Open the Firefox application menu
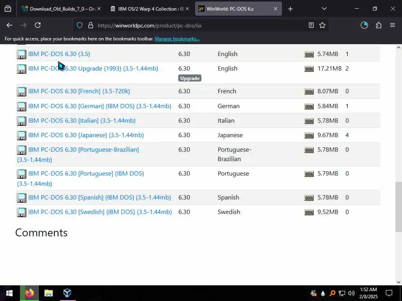Image resolution: width=402 pixels, height=301 pixels. [393, 25]
